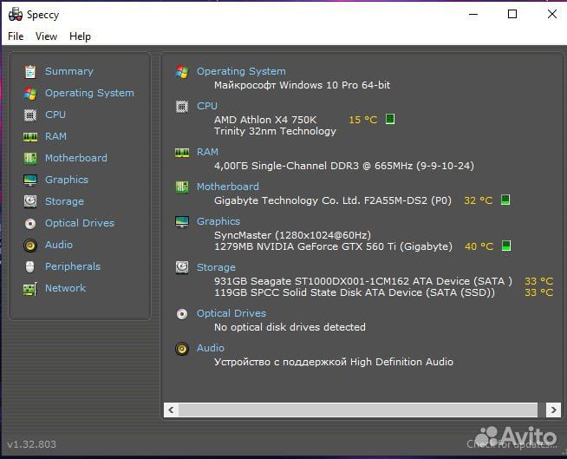Open the Help menu
Image resolution: width=567 pixels, height=459 pixels.
pyautogui.click(x=80, y=36)
